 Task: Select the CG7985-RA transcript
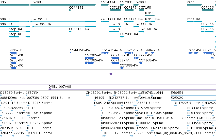click(64, 27)
